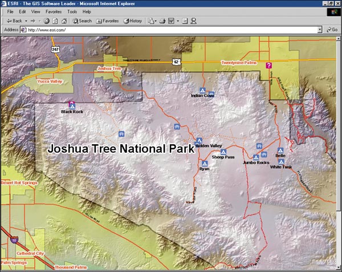This screenshot has height=272, width=342.
Task: Click the Jumbo Rocks campground icon
Action: [256, 157]
